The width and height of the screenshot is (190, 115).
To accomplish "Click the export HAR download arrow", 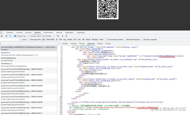I will click(66, 36).
